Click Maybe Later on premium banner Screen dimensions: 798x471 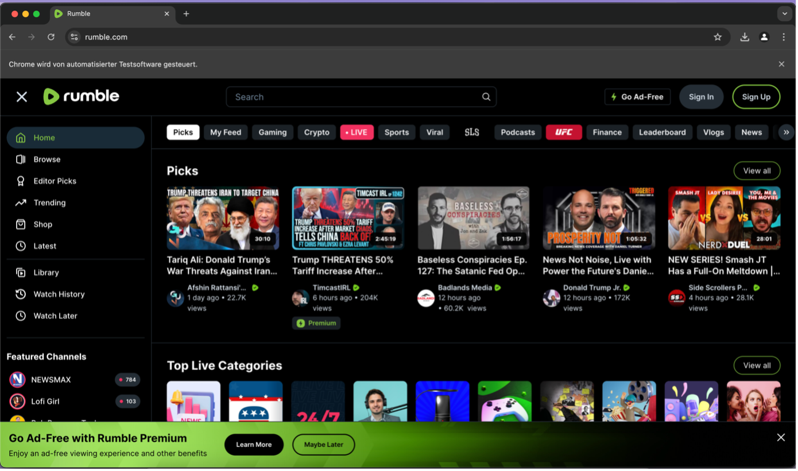pyautogui.click(x=324, y=445)
